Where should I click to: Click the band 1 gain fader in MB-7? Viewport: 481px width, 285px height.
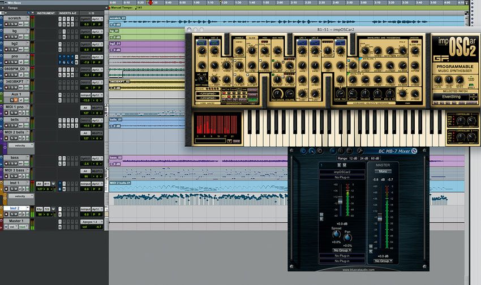coord(340,200)
